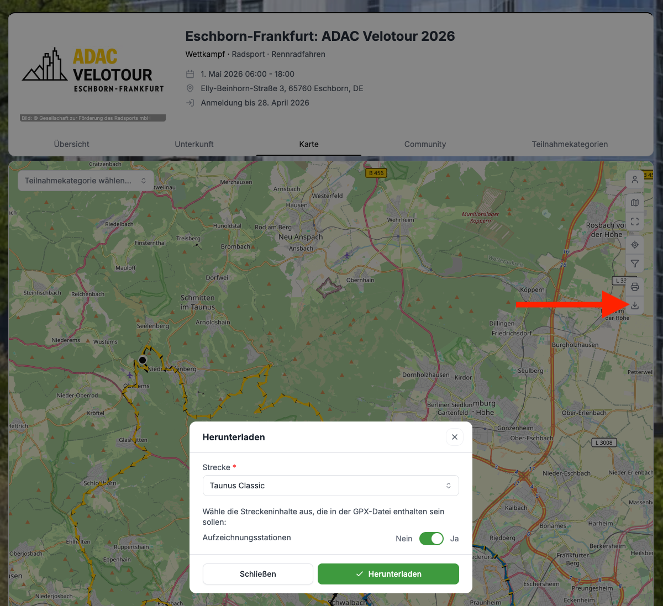
Task: Switch to the Übersicht tab
Action: 72,144
